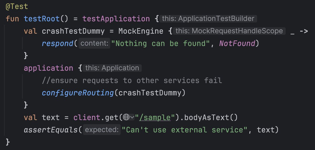Click the configureRouting function call
The height and width of the screenshot is (150, 315).
tap(78, 93)
